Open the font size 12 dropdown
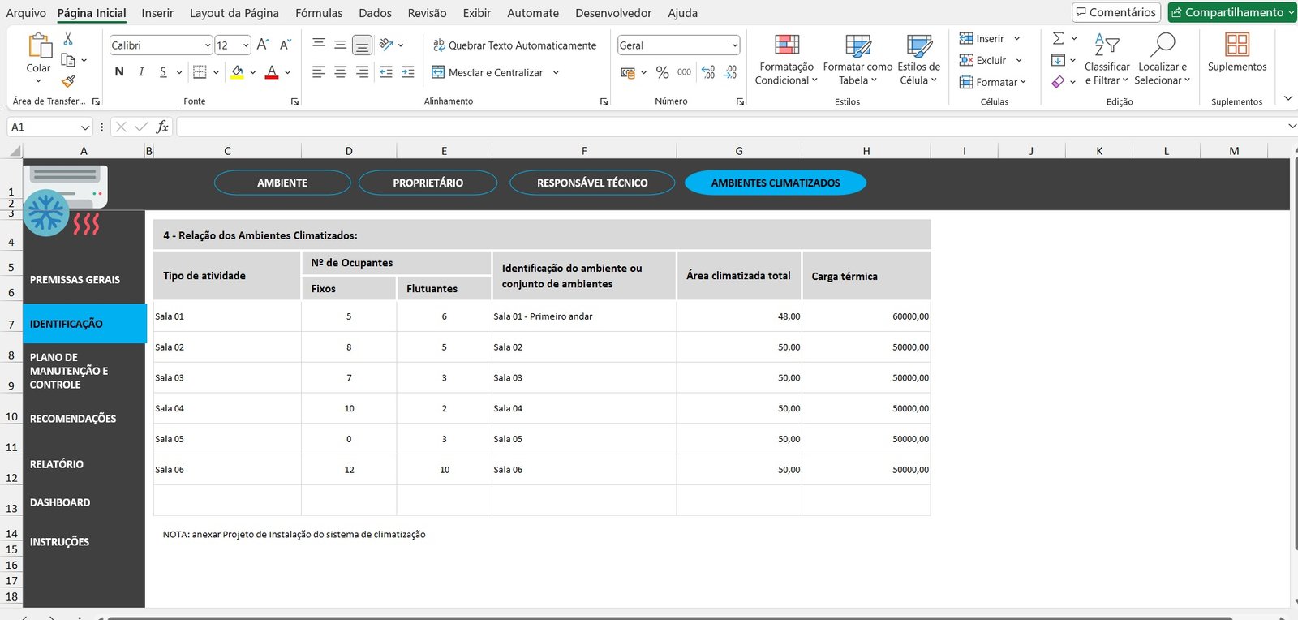1298x620 pixels. click(x=246, y=45)
